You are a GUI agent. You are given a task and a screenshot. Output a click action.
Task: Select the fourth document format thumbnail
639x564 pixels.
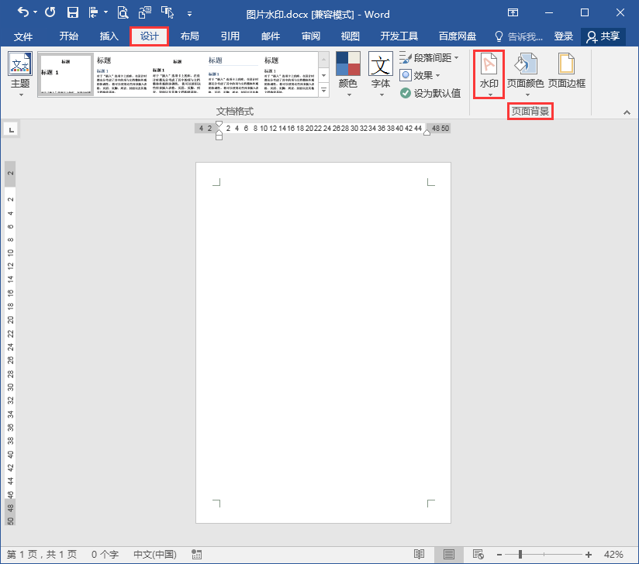coord(233,74)
